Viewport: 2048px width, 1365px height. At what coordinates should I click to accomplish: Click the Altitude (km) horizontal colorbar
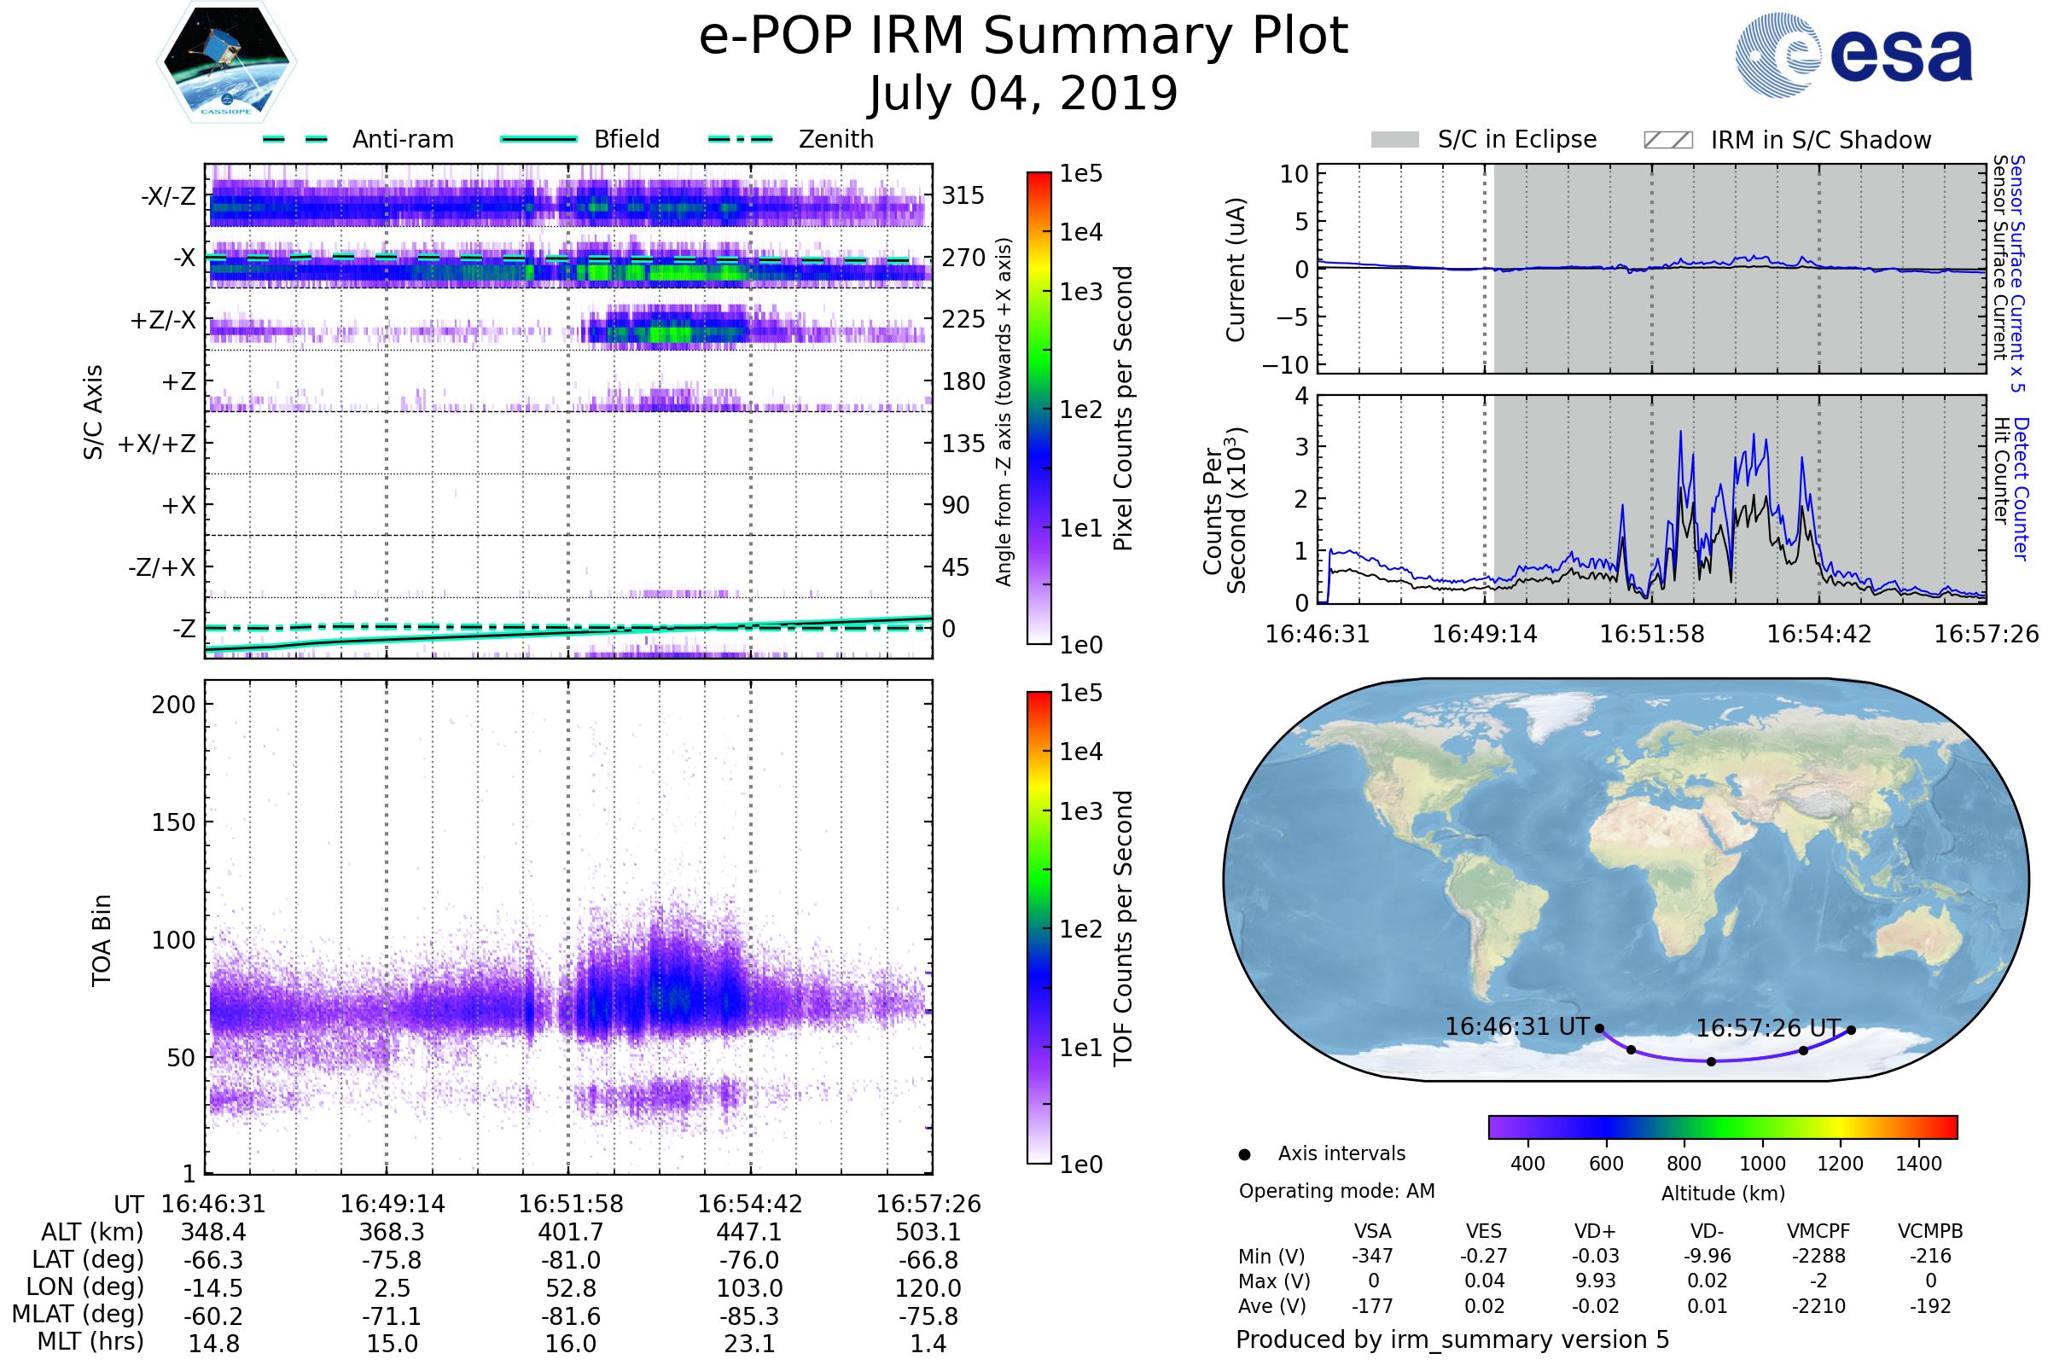point(1722,1126)
